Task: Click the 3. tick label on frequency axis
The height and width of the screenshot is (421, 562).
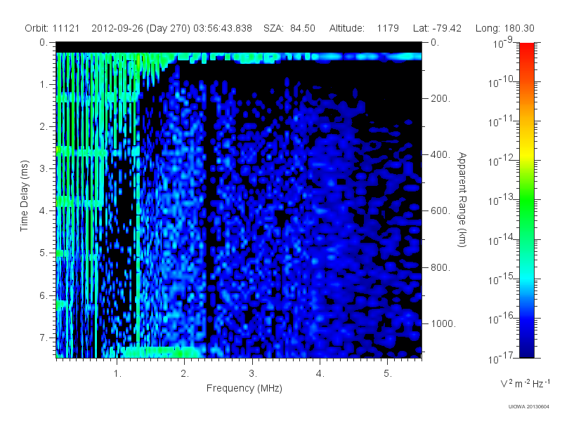Action: click(253, 374)
